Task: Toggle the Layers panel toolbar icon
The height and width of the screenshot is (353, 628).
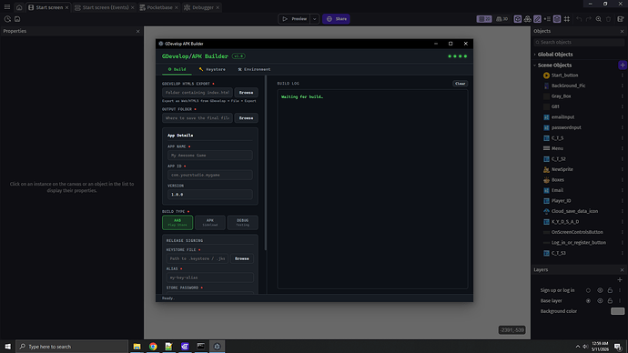Action: click(x=557, y=19)
